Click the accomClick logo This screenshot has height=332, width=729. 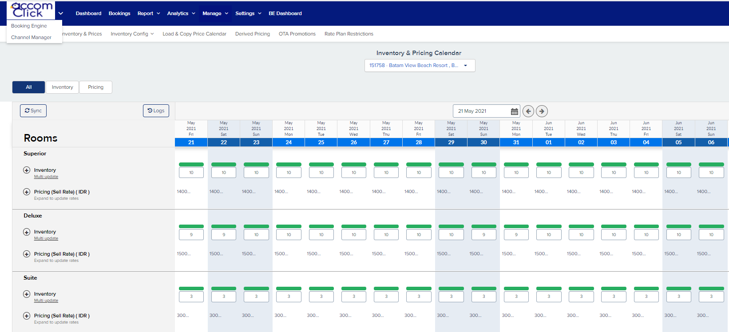(x=31, y=10)
